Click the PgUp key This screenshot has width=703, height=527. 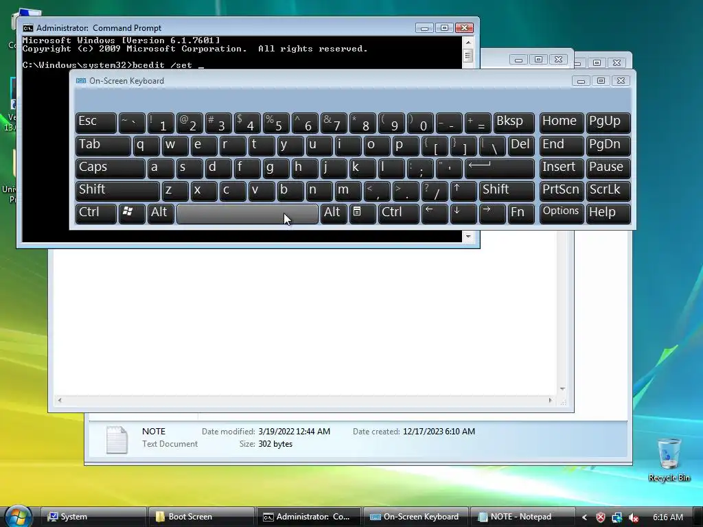pos(608,123)
